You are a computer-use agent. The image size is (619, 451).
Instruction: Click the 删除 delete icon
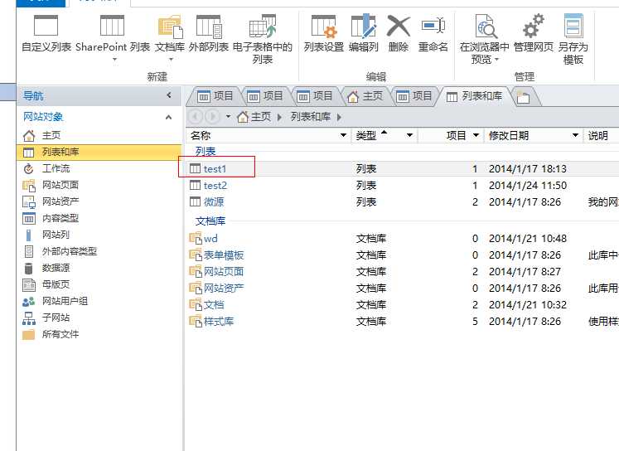pyautogui.click(x=399, y=26)
